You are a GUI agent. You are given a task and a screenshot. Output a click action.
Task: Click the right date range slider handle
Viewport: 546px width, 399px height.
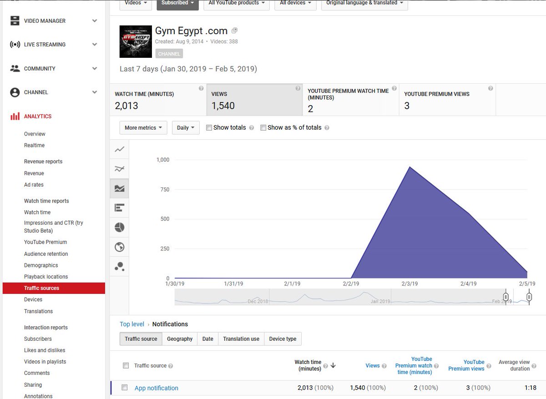(529, 297)
